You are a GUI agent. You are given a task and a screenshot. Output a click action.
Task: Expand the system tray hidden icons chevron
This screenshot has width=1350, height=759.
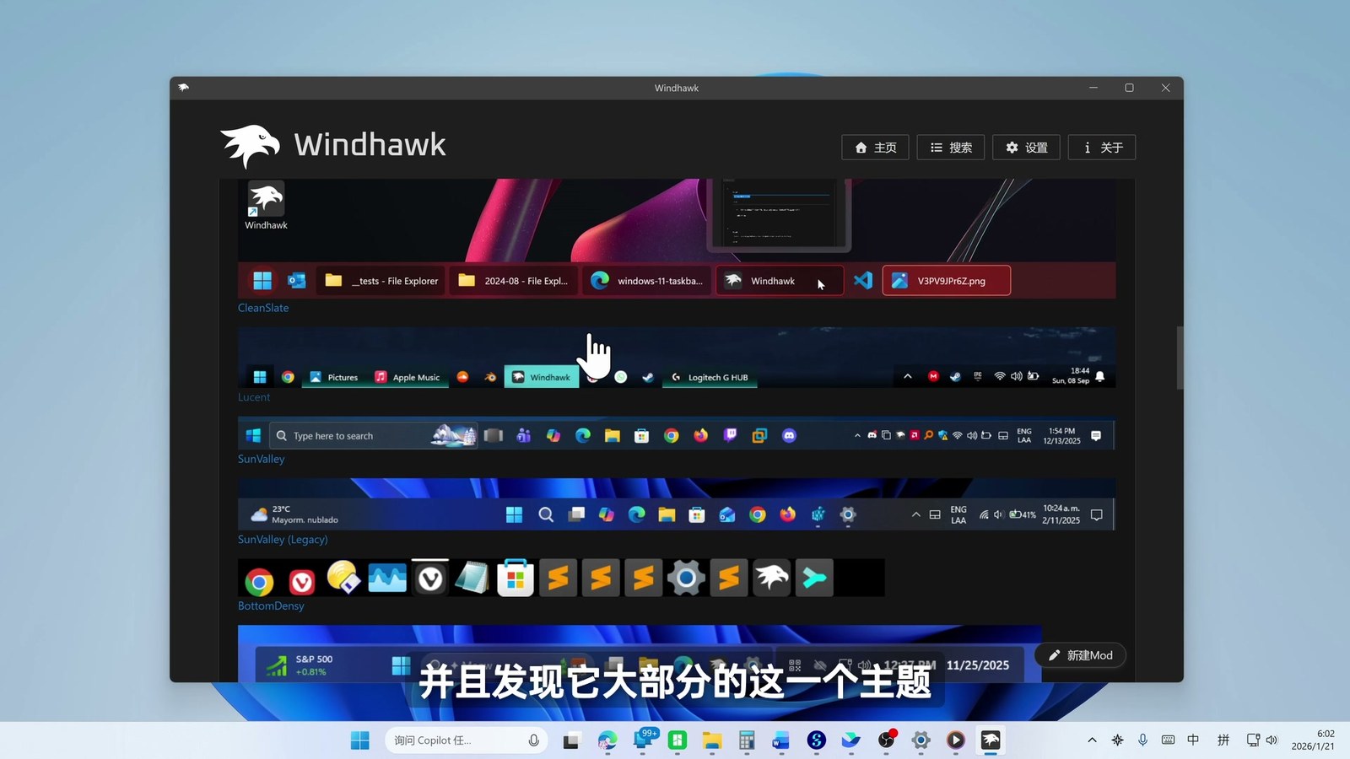1092,740
